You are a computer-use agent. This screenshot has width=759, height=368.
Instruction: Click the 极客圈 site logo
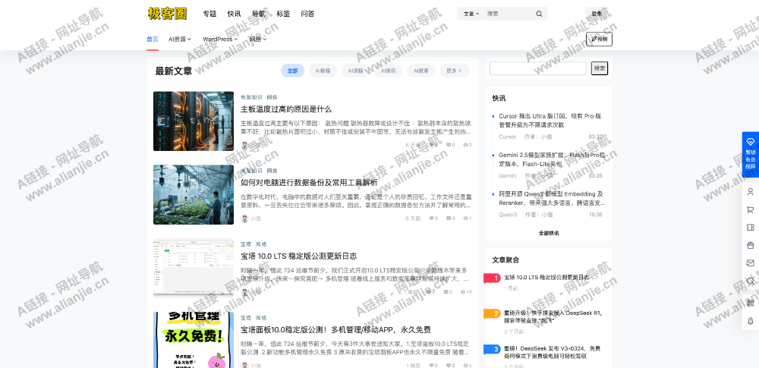coord(168,14)
